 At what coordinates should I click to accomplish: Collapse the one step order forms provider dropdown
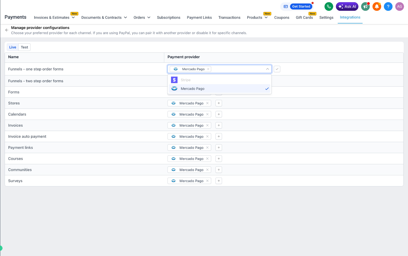pyautogui.click(x=267, y=69)
